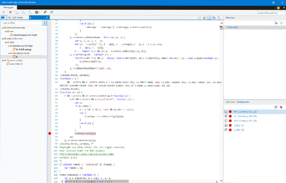The image size is (286, 183).
Task: Click the delete all watches icon
Action: (282, 23)
